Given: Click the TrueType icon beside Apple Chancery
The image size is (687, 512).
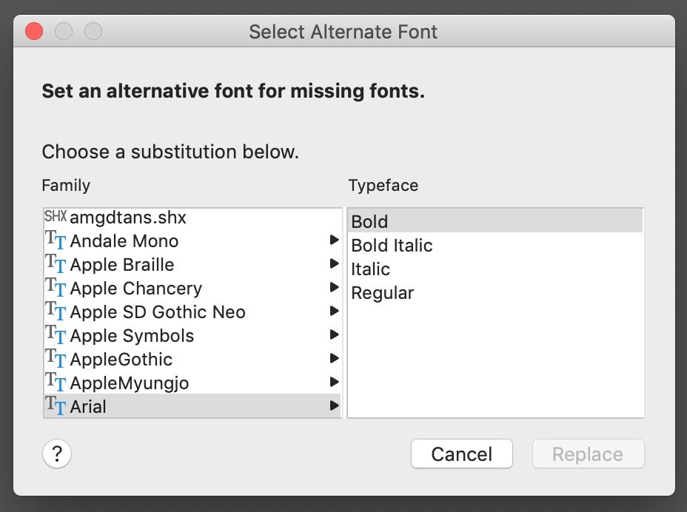Looking at the screenshot, I should coord(56,288).
